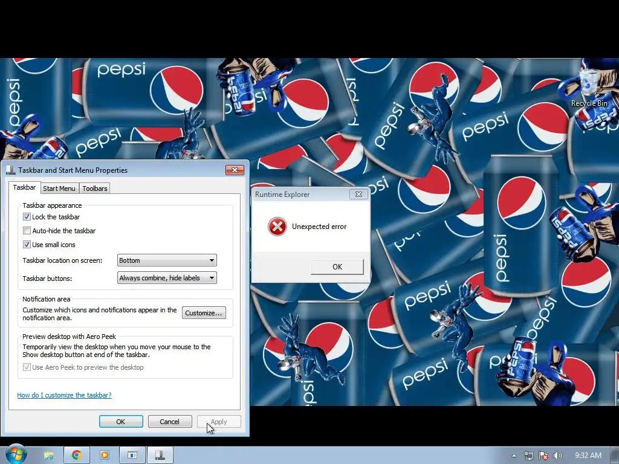Open Windows Explorer from the taskbar
This screenshot has width=619, height=464.
coord(48,456)
